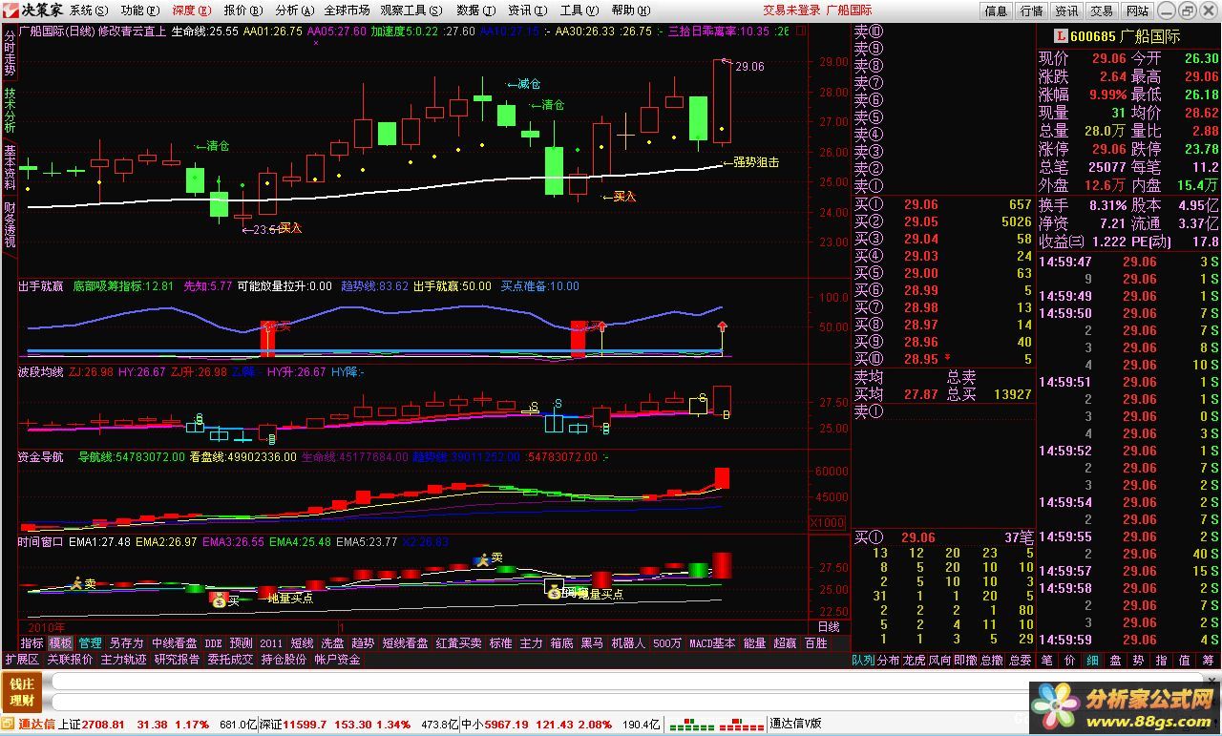Select the 总委 tab under order book

1020,660
